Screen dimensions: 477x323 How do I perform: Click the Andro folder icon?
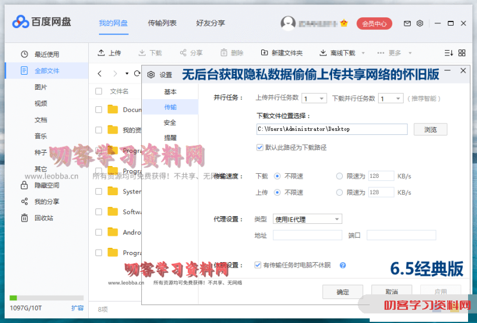113,232
